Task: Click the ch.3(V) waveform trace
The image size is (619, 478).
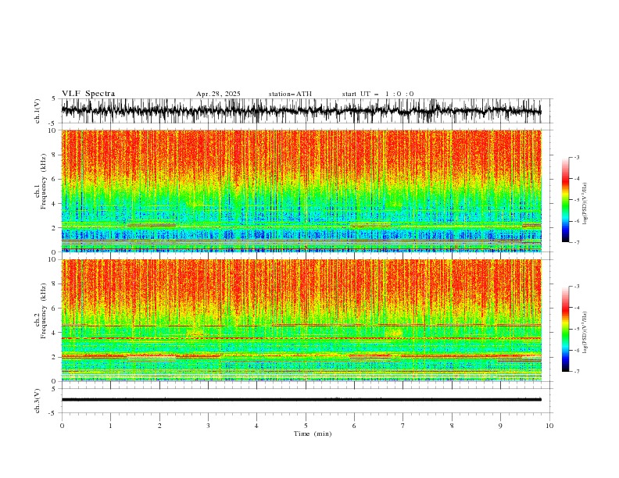Action: tap(301, 400)
